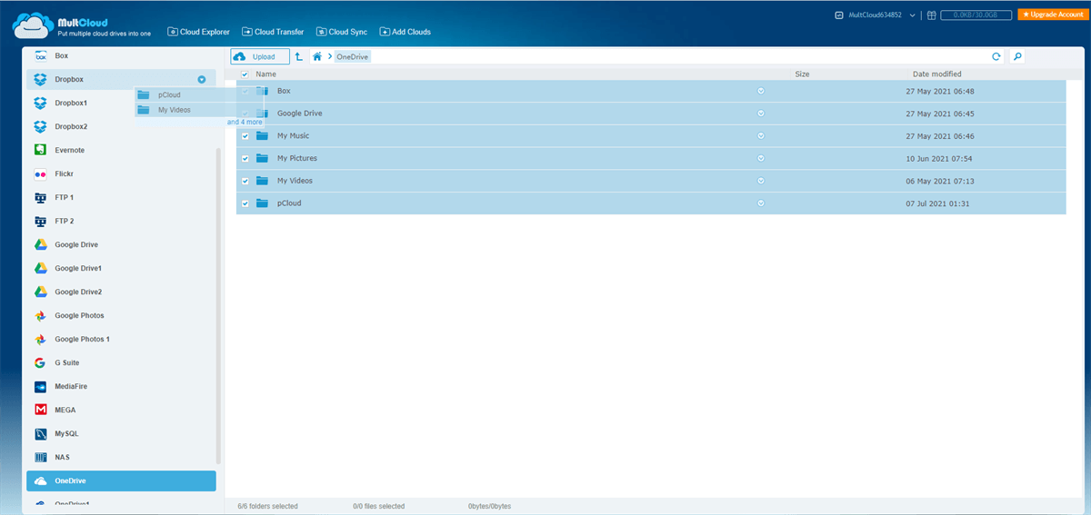Open Add Clouds
1091x515 pixels.
coord(405,32)
